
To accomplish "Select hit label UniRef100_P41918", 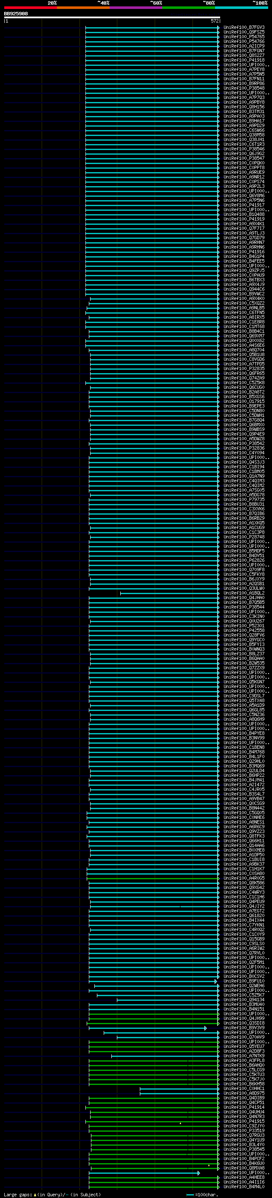I will point(244,60).
